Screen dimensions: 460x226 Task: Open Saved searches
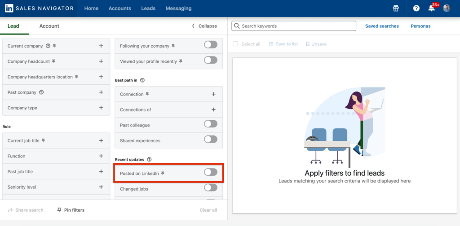point(382,26)
